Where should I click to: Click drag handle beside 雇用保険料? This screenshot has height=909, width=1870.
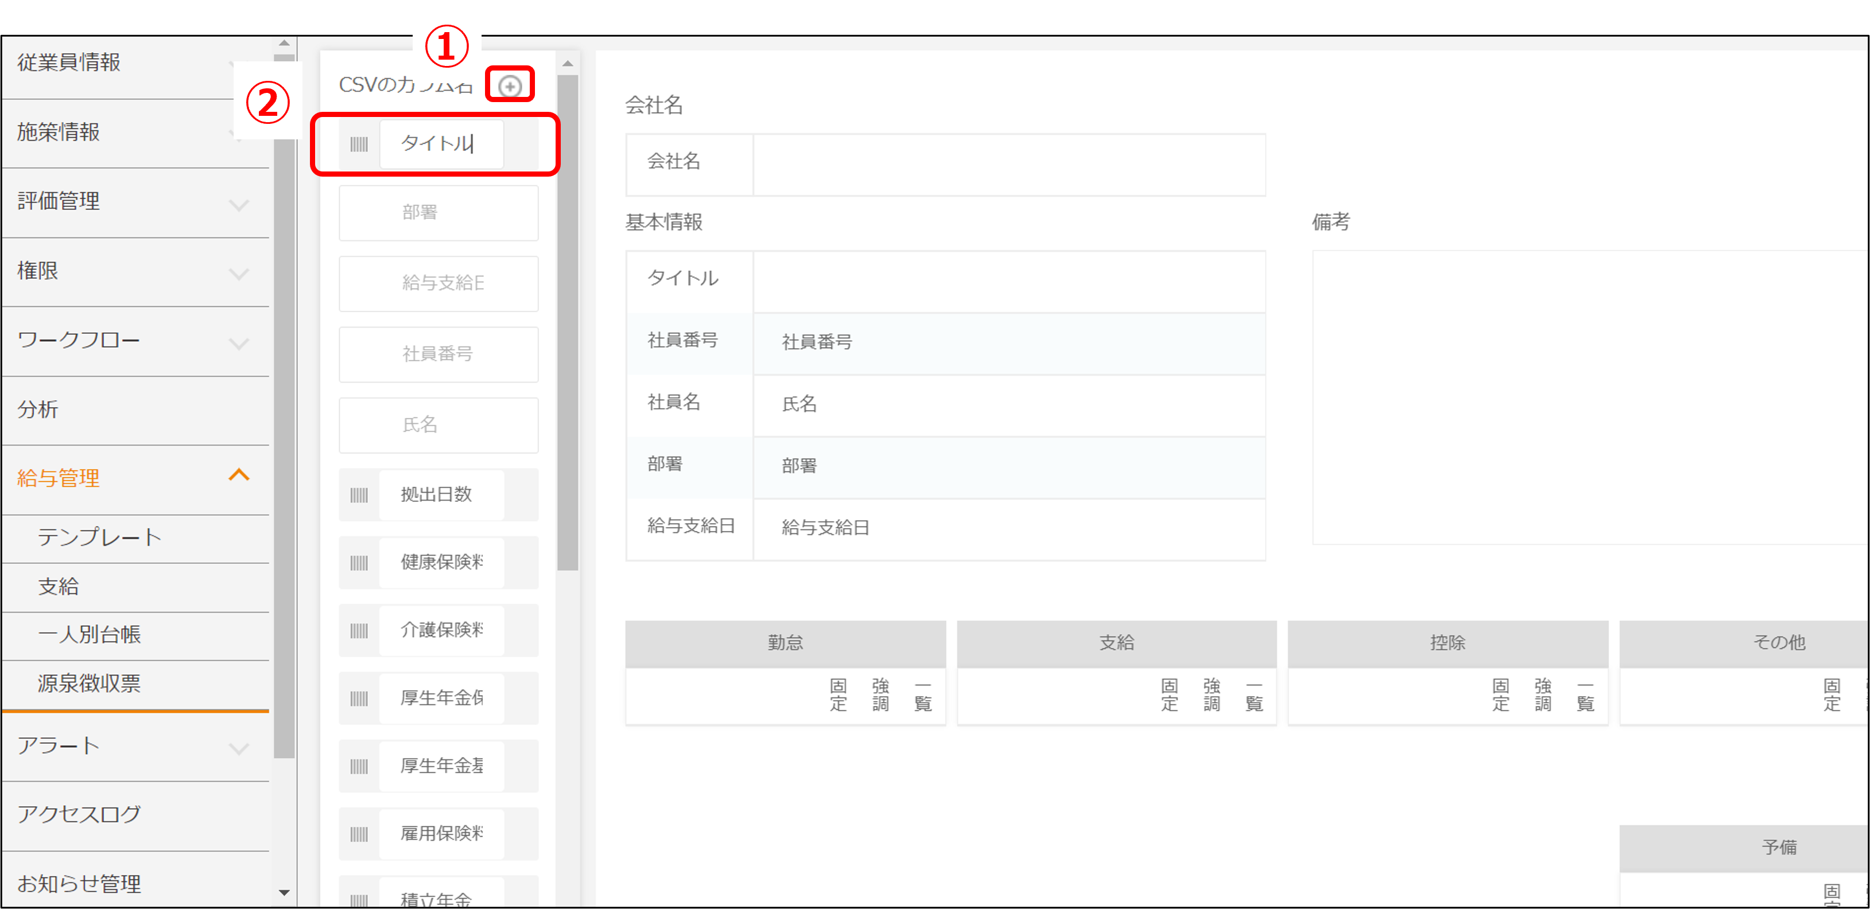pyautogui.click(x=359, y=834)
